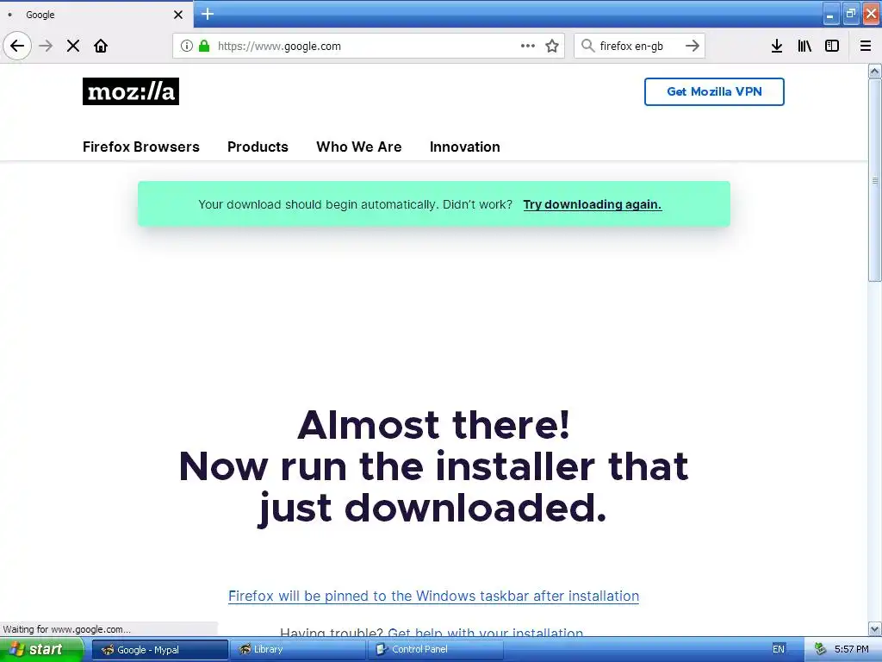
Task: Open Firefox pinned to taskbar link
Action: [x=434, y=596]
